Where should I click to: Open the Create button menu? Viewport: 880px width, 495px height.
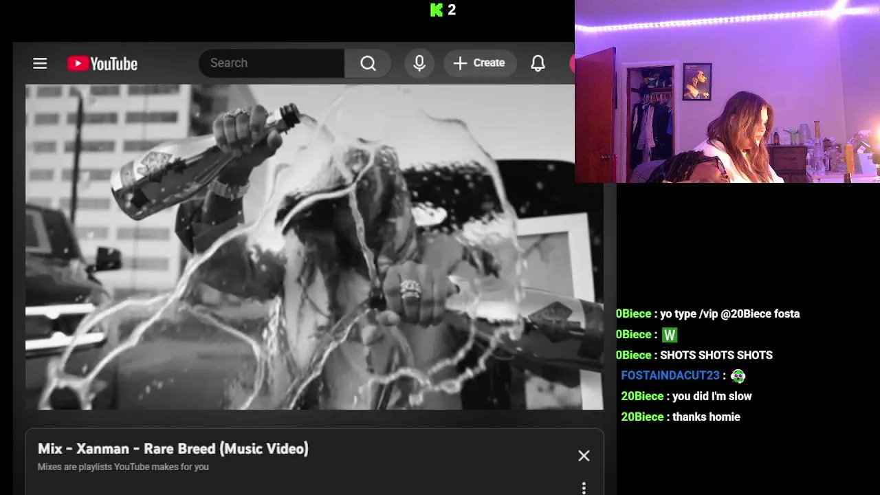point(480,63)
